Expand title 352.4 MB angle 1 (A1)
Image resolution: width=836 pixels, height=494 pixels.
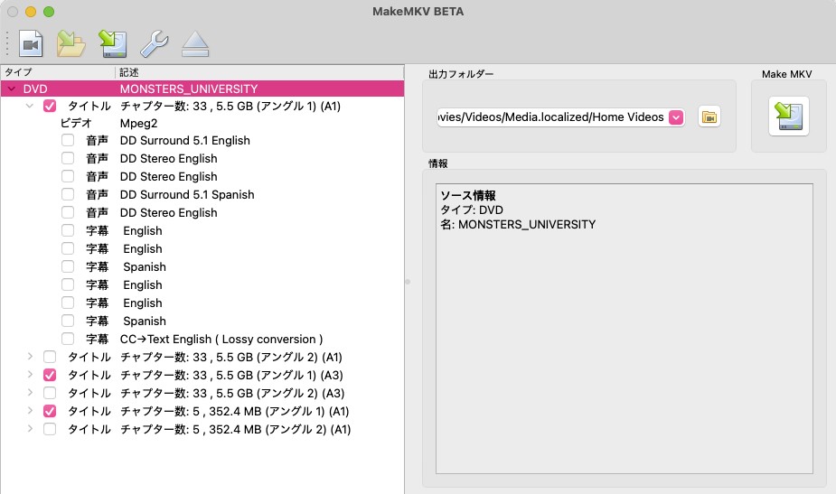point(30,411)
